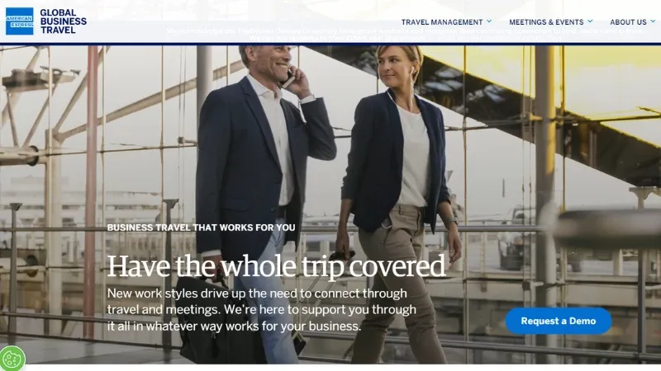Click the 'New work styles drive up' paragraph

pyautogui.click(x=261, y=310)
